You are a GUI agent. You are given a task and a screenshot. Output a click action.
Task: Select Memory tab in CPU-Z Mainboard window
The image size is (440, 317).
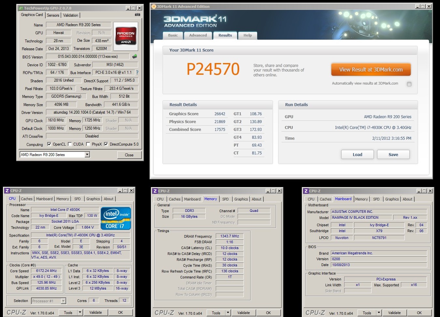[361, 199]
